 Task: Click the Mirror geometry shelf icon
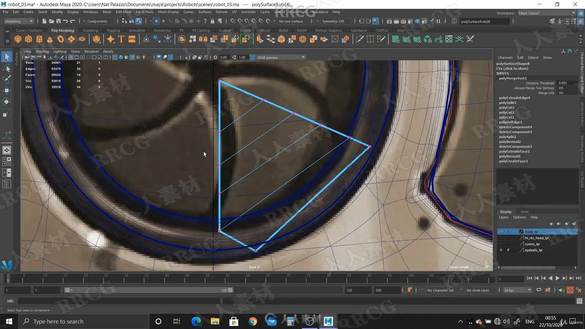click(203, 39)
